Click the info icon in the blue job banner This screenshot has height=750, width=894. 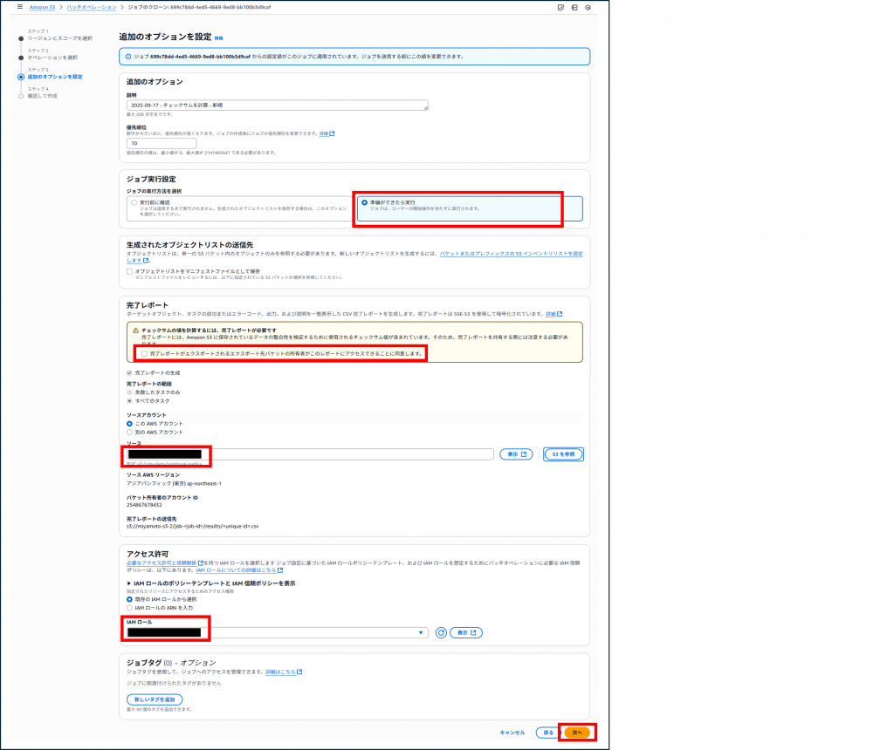(127, 57)
